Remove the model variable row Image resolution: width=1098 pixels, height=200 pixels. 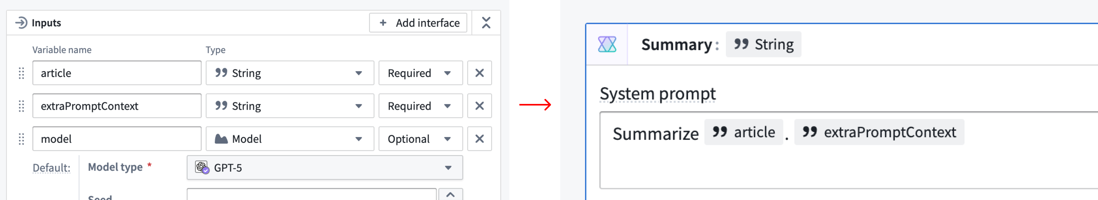point(479,139)
